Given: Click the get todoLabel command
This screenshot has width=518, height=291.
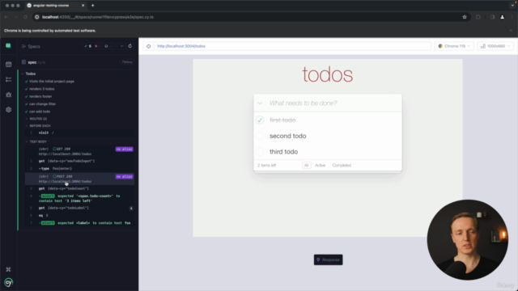Looking at the screenshot, I should click(79, 208).
